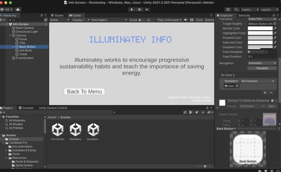
Task: Open the Pressed Color swatch
Action: click(260, 38)
